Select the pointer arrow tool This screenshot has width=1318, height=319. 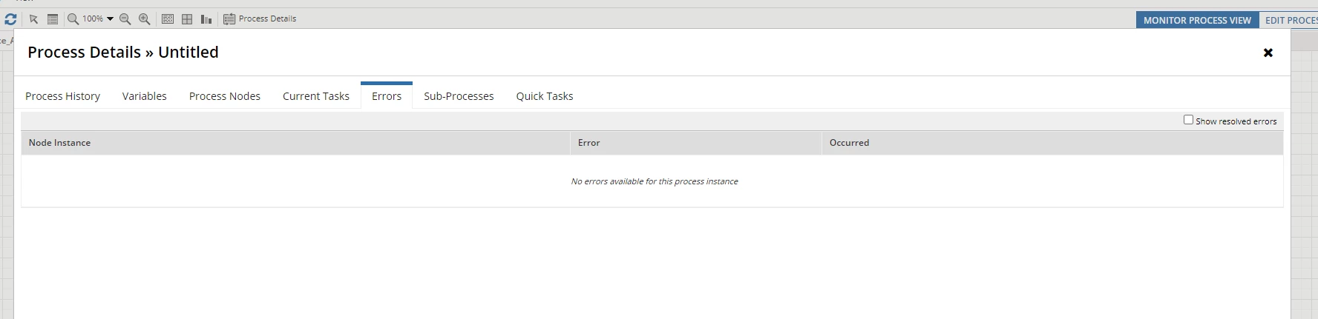[x=33, y=19]
